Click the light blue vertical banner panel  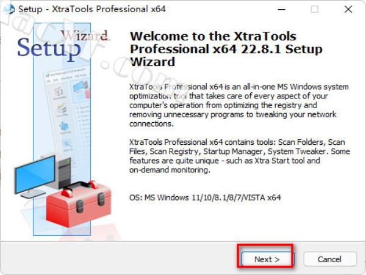point(62,129)
